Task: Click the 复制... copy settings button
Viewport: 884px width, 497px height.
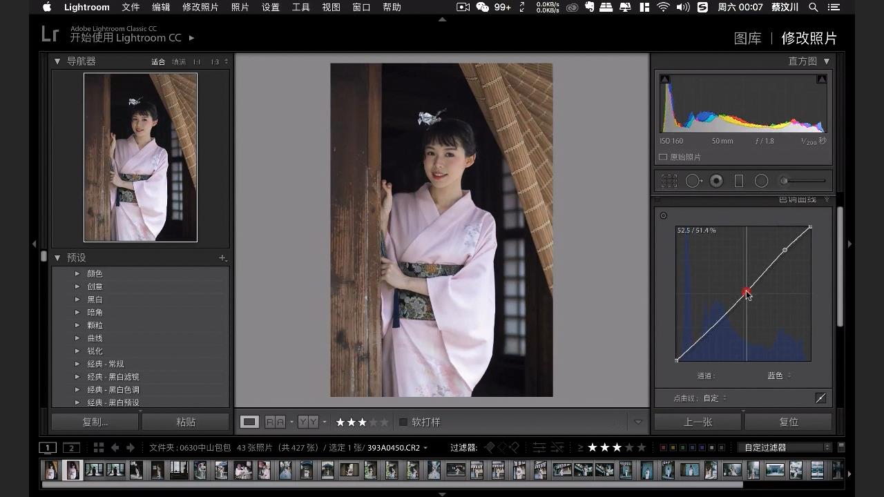Action: (95, 422)
